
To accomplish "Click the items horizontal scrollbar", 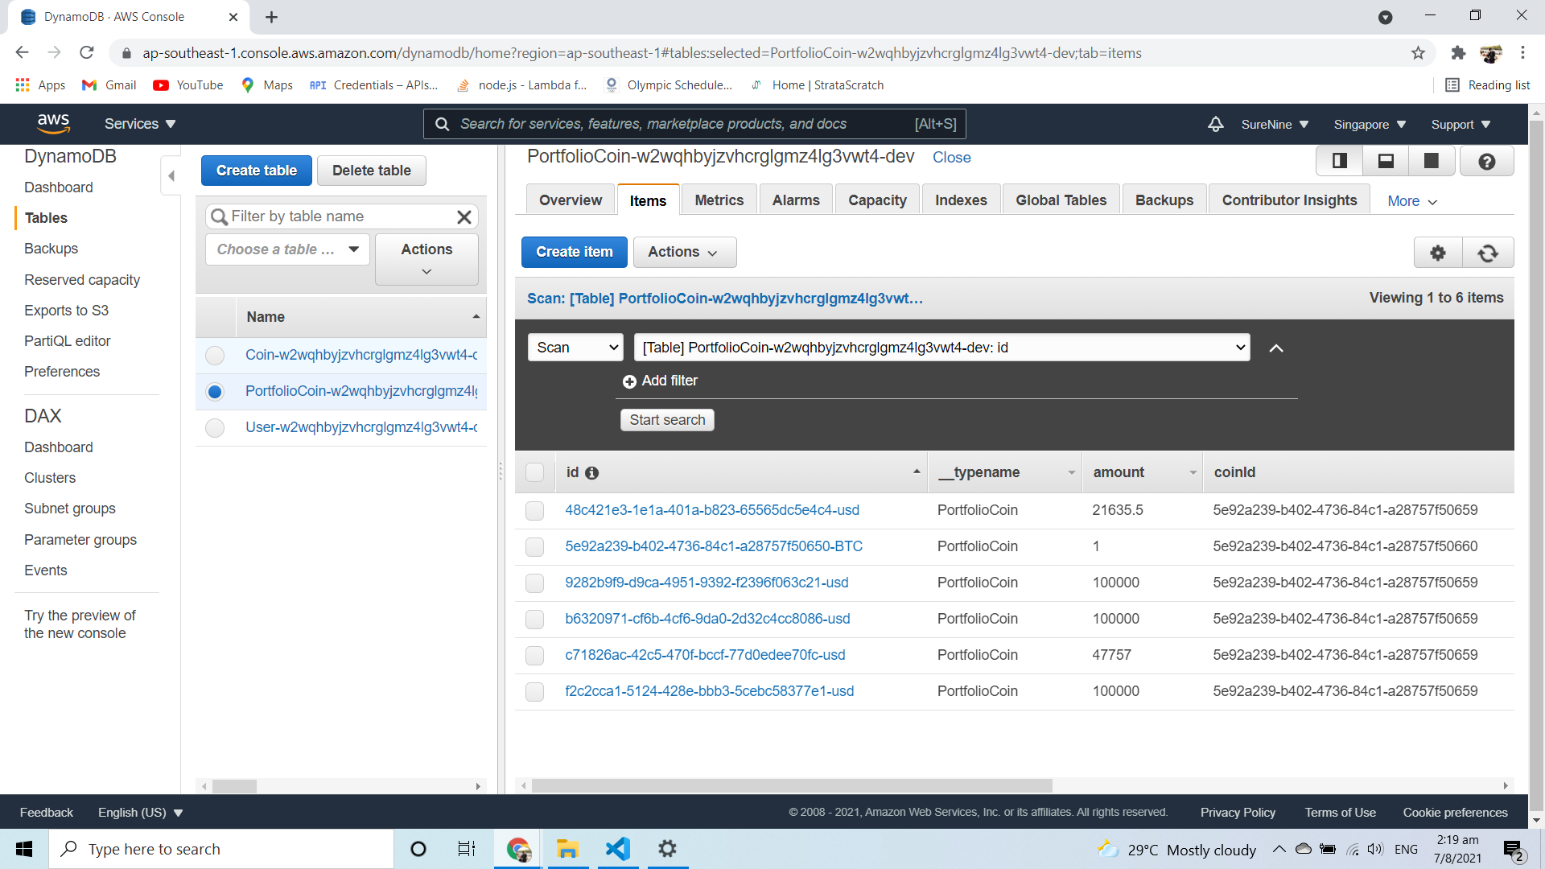I will [x=791, y=785].
